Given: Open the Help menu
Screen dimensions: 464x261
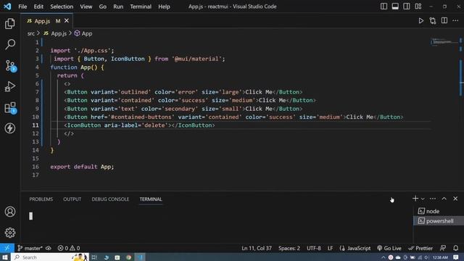Looking at the screenshot, I should pos(164,7).
